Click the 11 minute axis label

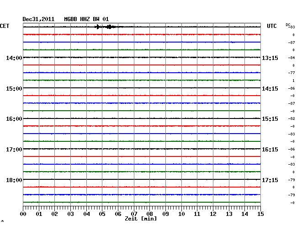(197, 214)
